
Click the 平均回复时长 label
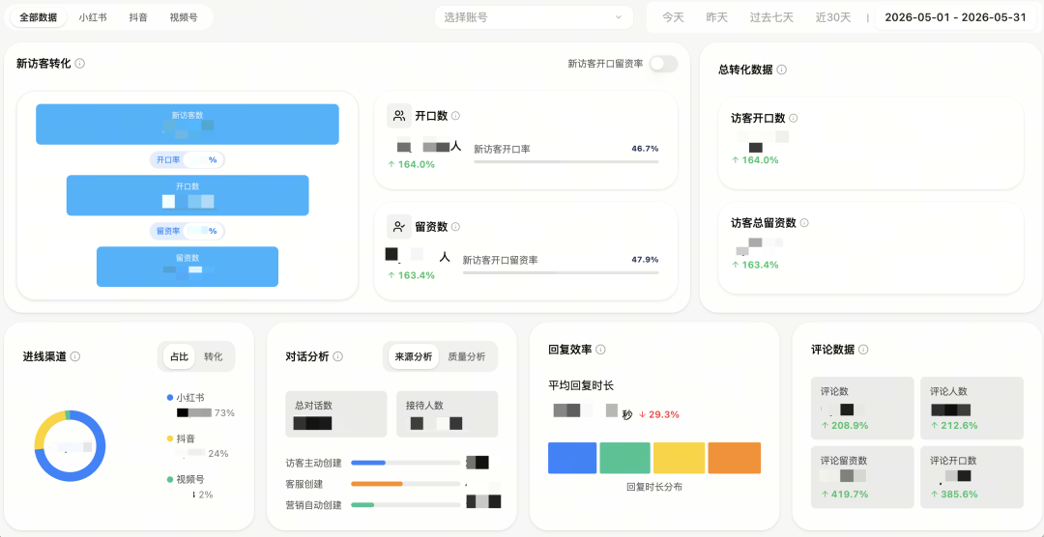[x=581, y=385]
